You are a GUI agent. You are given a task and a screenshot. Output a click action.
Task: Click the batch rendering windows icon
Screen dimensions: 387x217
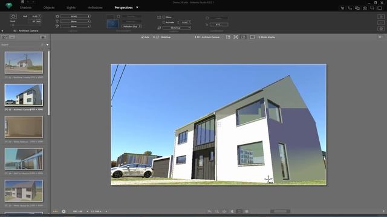point(357,8)
